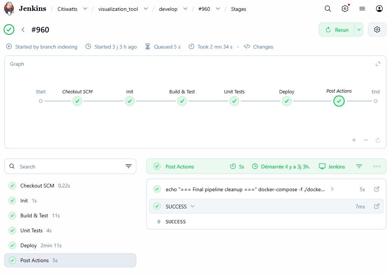Open #960 breadcrumb dropdown
The width and height of the screenshot is (388, 276).
[x=218, y=9]
